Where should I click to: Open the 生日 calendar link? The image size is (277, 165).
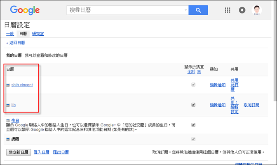[15, 121]
